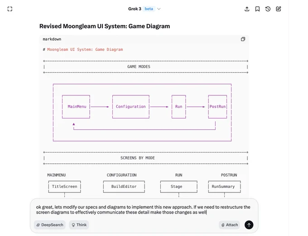Click the TitleScreen box

(x=65, y=187)
